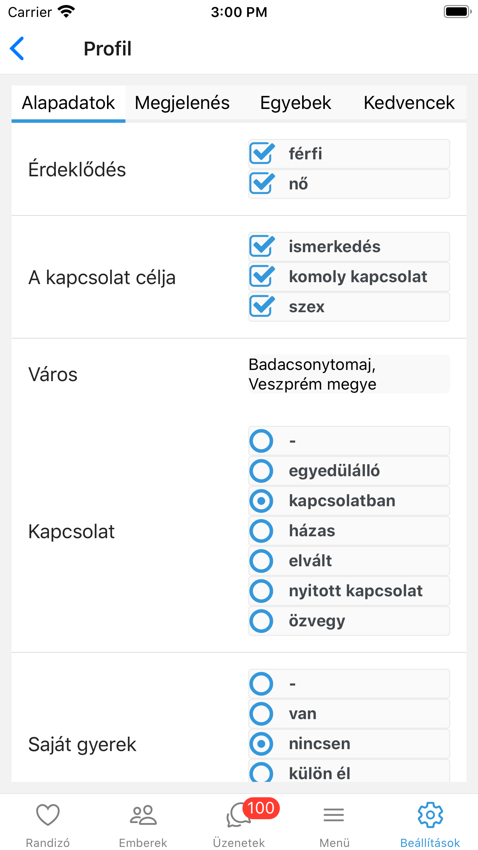This screenshot has width=478, height=850.
Task: Uncheck the nő checkbox
Action: (262, 184)
